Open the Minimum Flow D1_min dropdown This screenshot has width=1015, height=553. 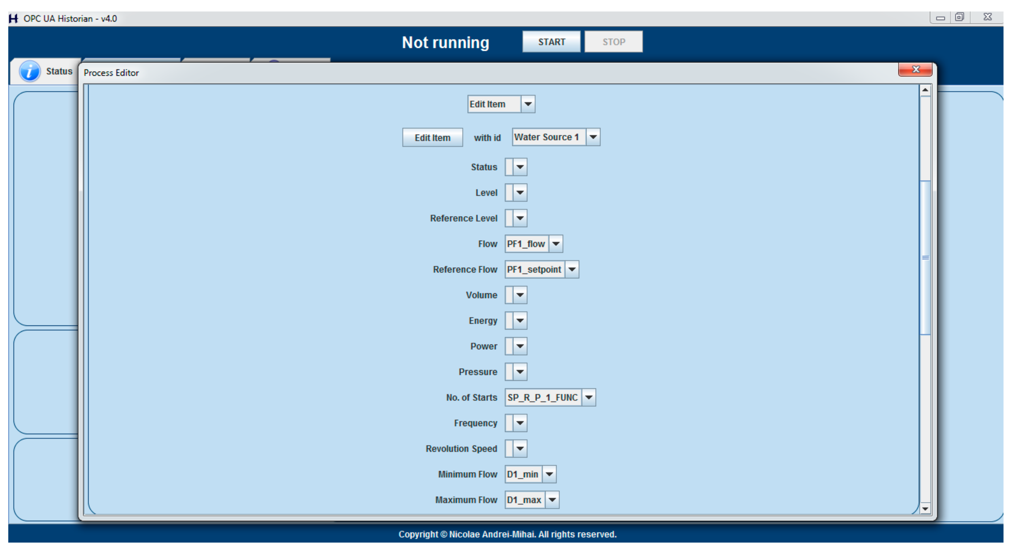549,474
